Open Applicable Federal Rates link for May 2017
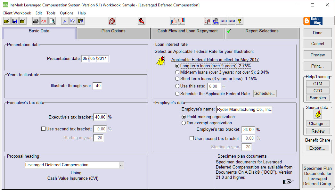The height and width of the screenshot is (190, 335). (215, 60)
